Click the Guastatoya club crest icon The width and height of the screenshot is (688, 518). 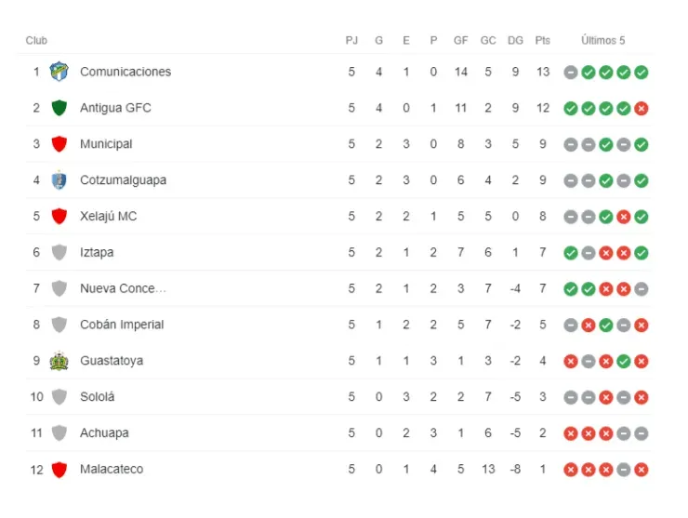[x=60, y=361]
